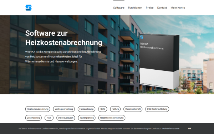Click the headline Software zur Heizkostenabrechnung

(x=64, y=38)
